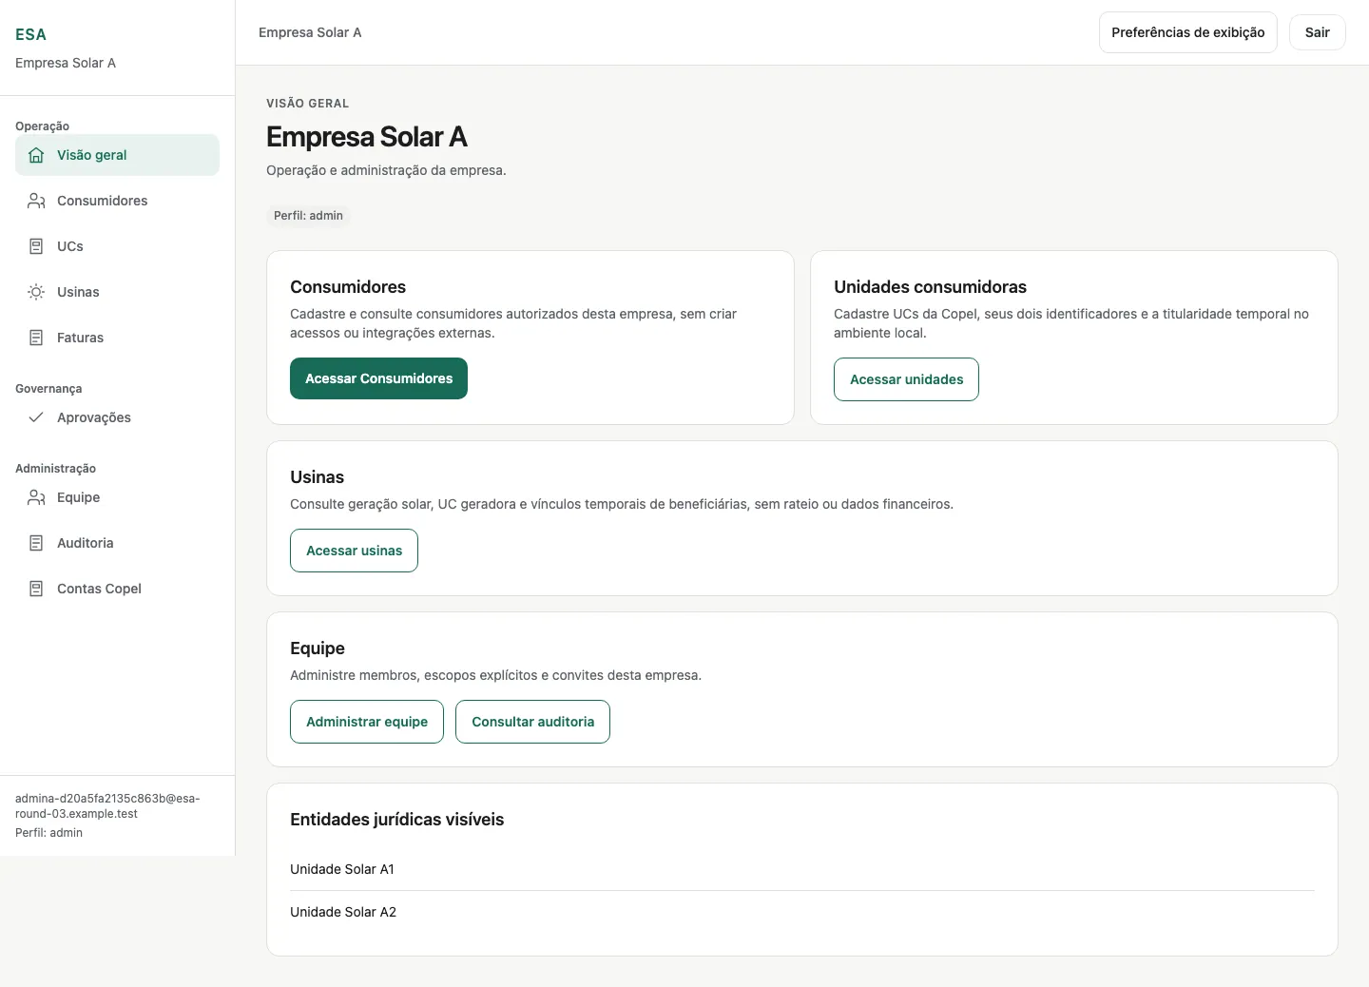Screen dimensions: 1369x987
Task: Open Contas Copel in the sidebar
Action: pos(117,589)
